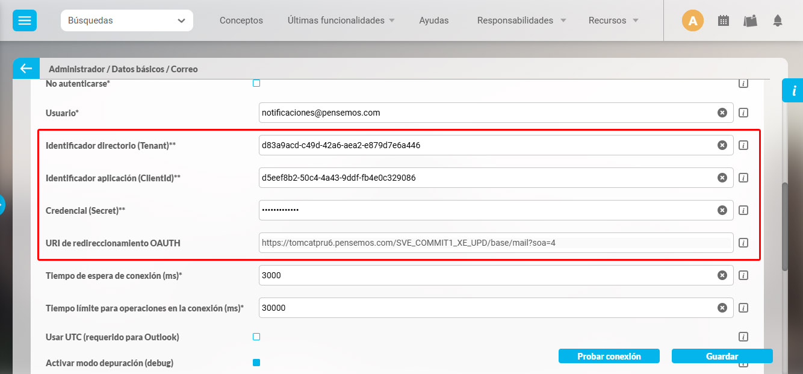Show info for Identificador directorio (Tenant)
The height and width of the screenshot is (374, 803).
coord(743,145)
